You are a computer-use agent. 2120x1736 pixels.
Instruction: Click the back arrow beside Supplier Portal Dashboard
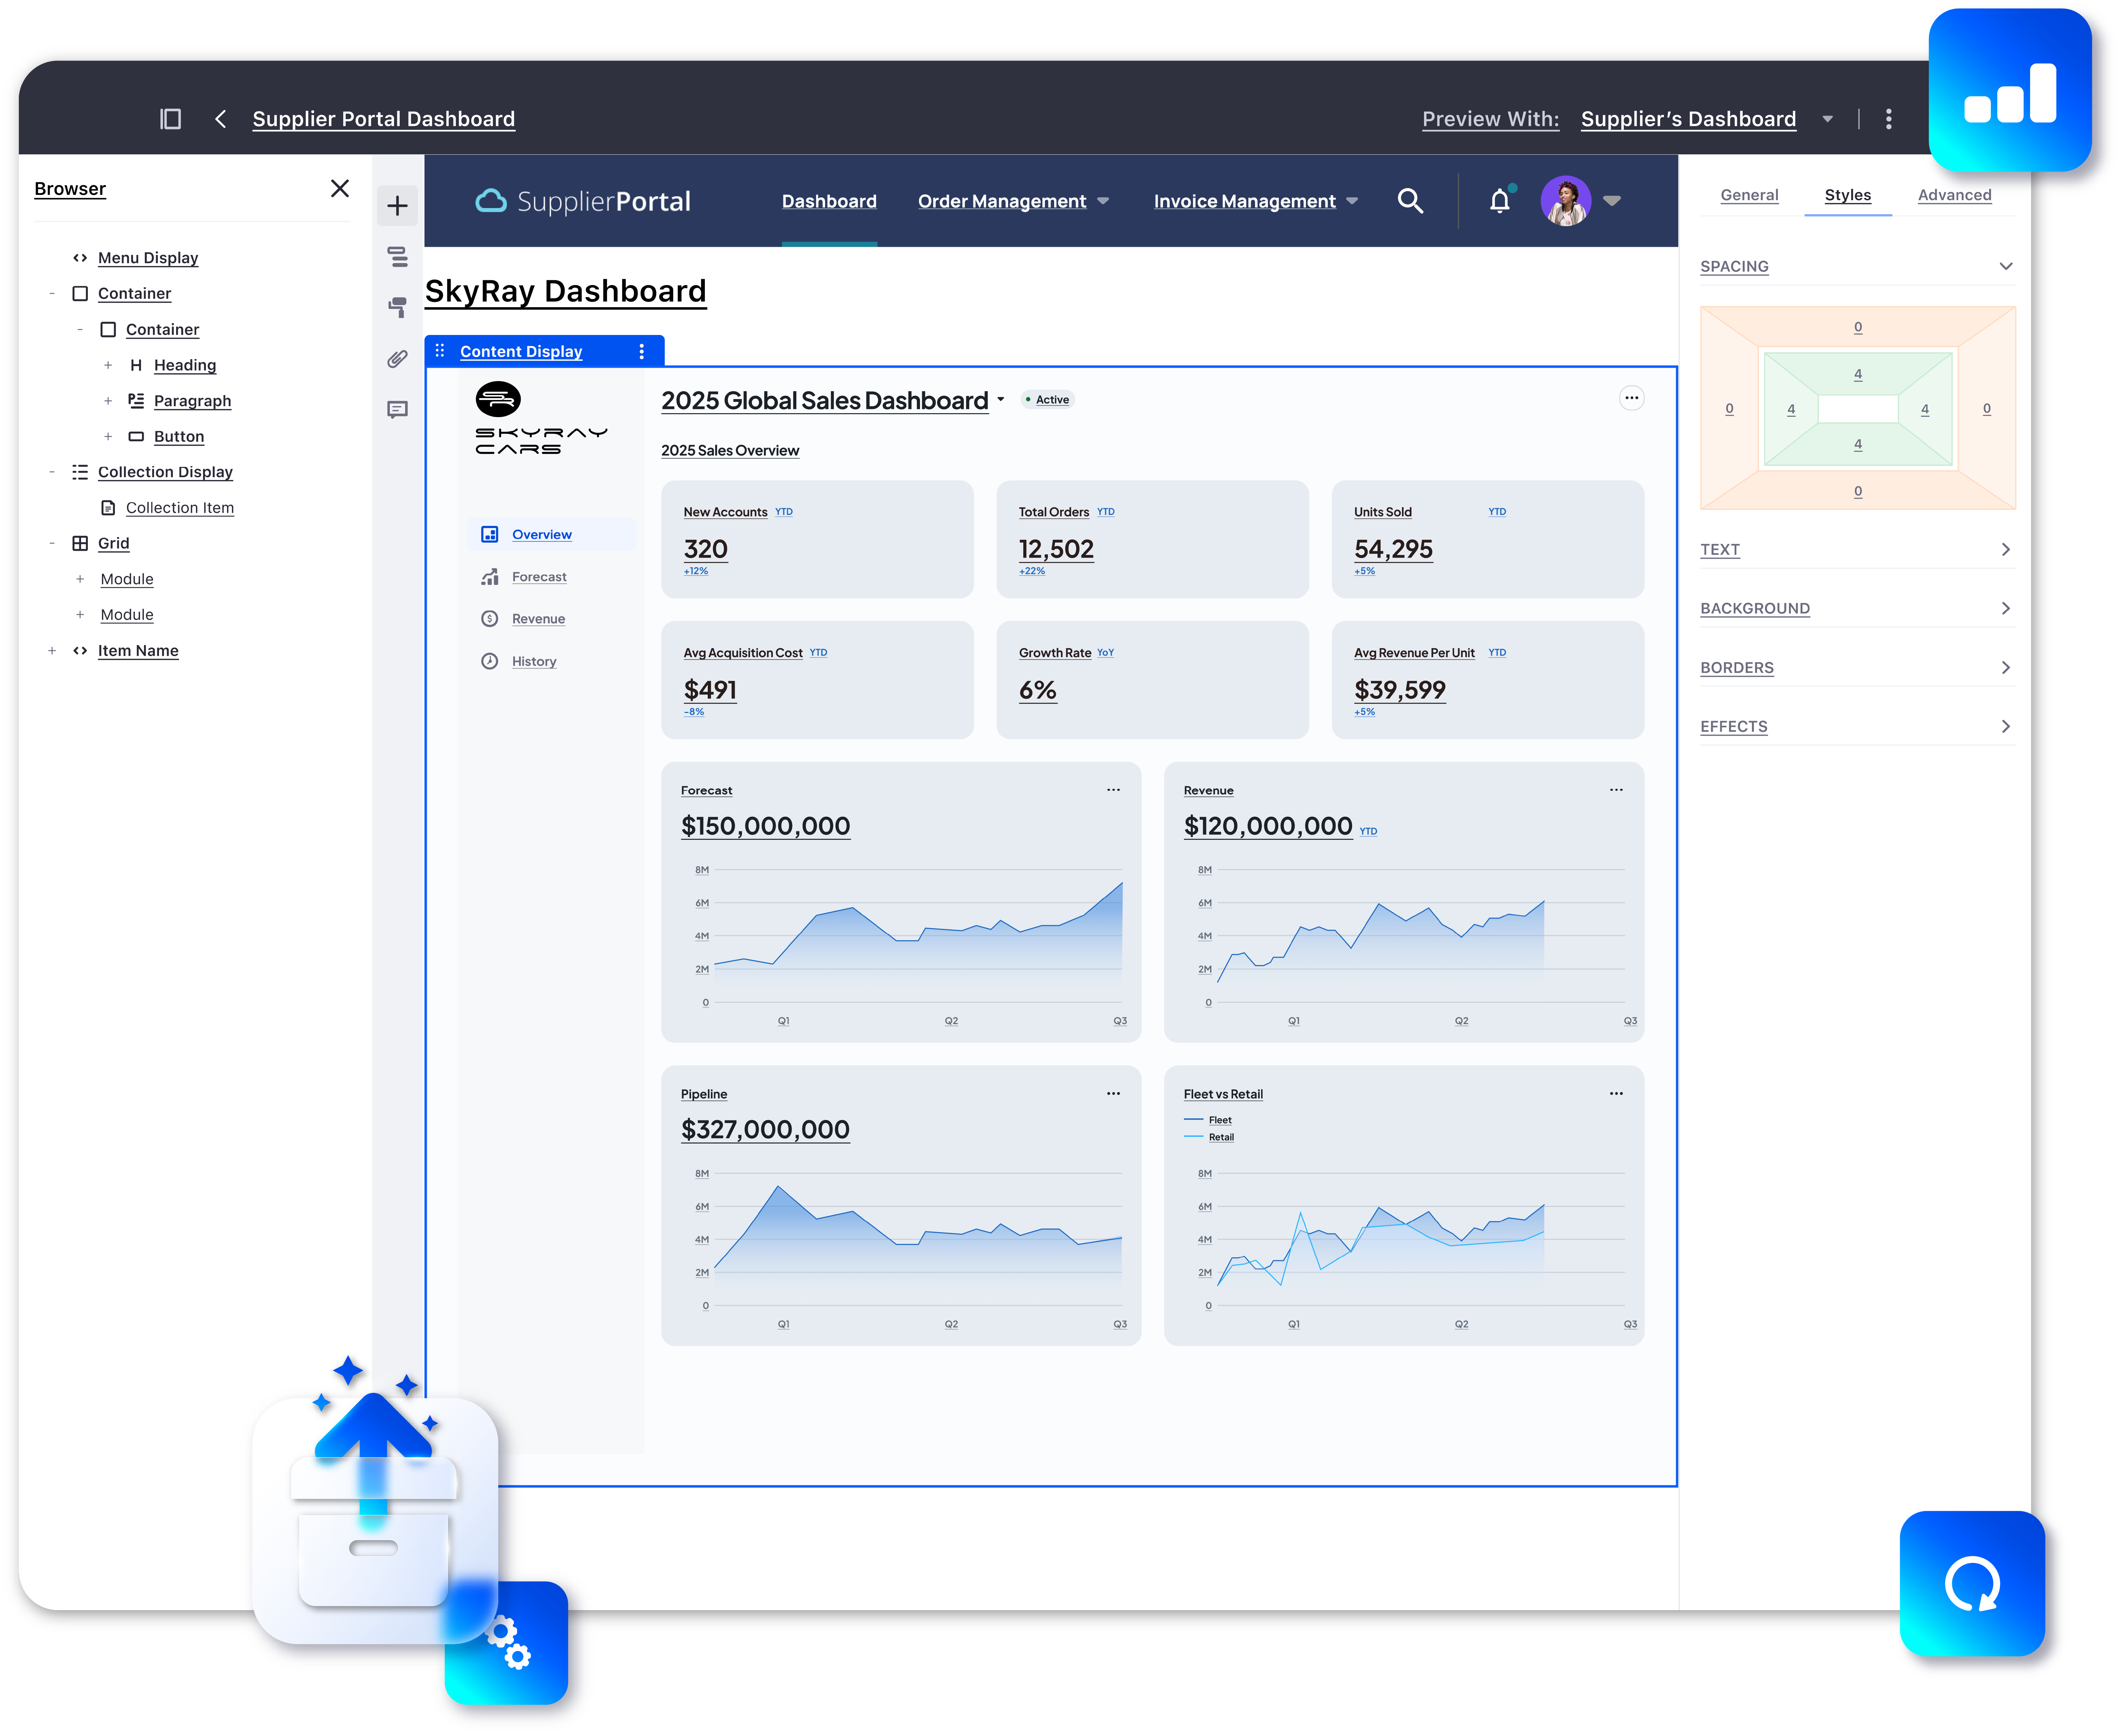point(220,119)
